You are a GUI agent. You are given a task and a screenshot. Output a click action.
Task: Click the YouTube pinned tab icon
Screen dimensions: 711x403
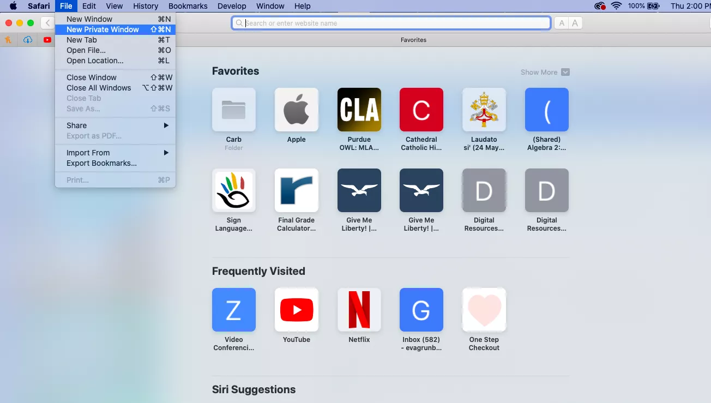47,40
